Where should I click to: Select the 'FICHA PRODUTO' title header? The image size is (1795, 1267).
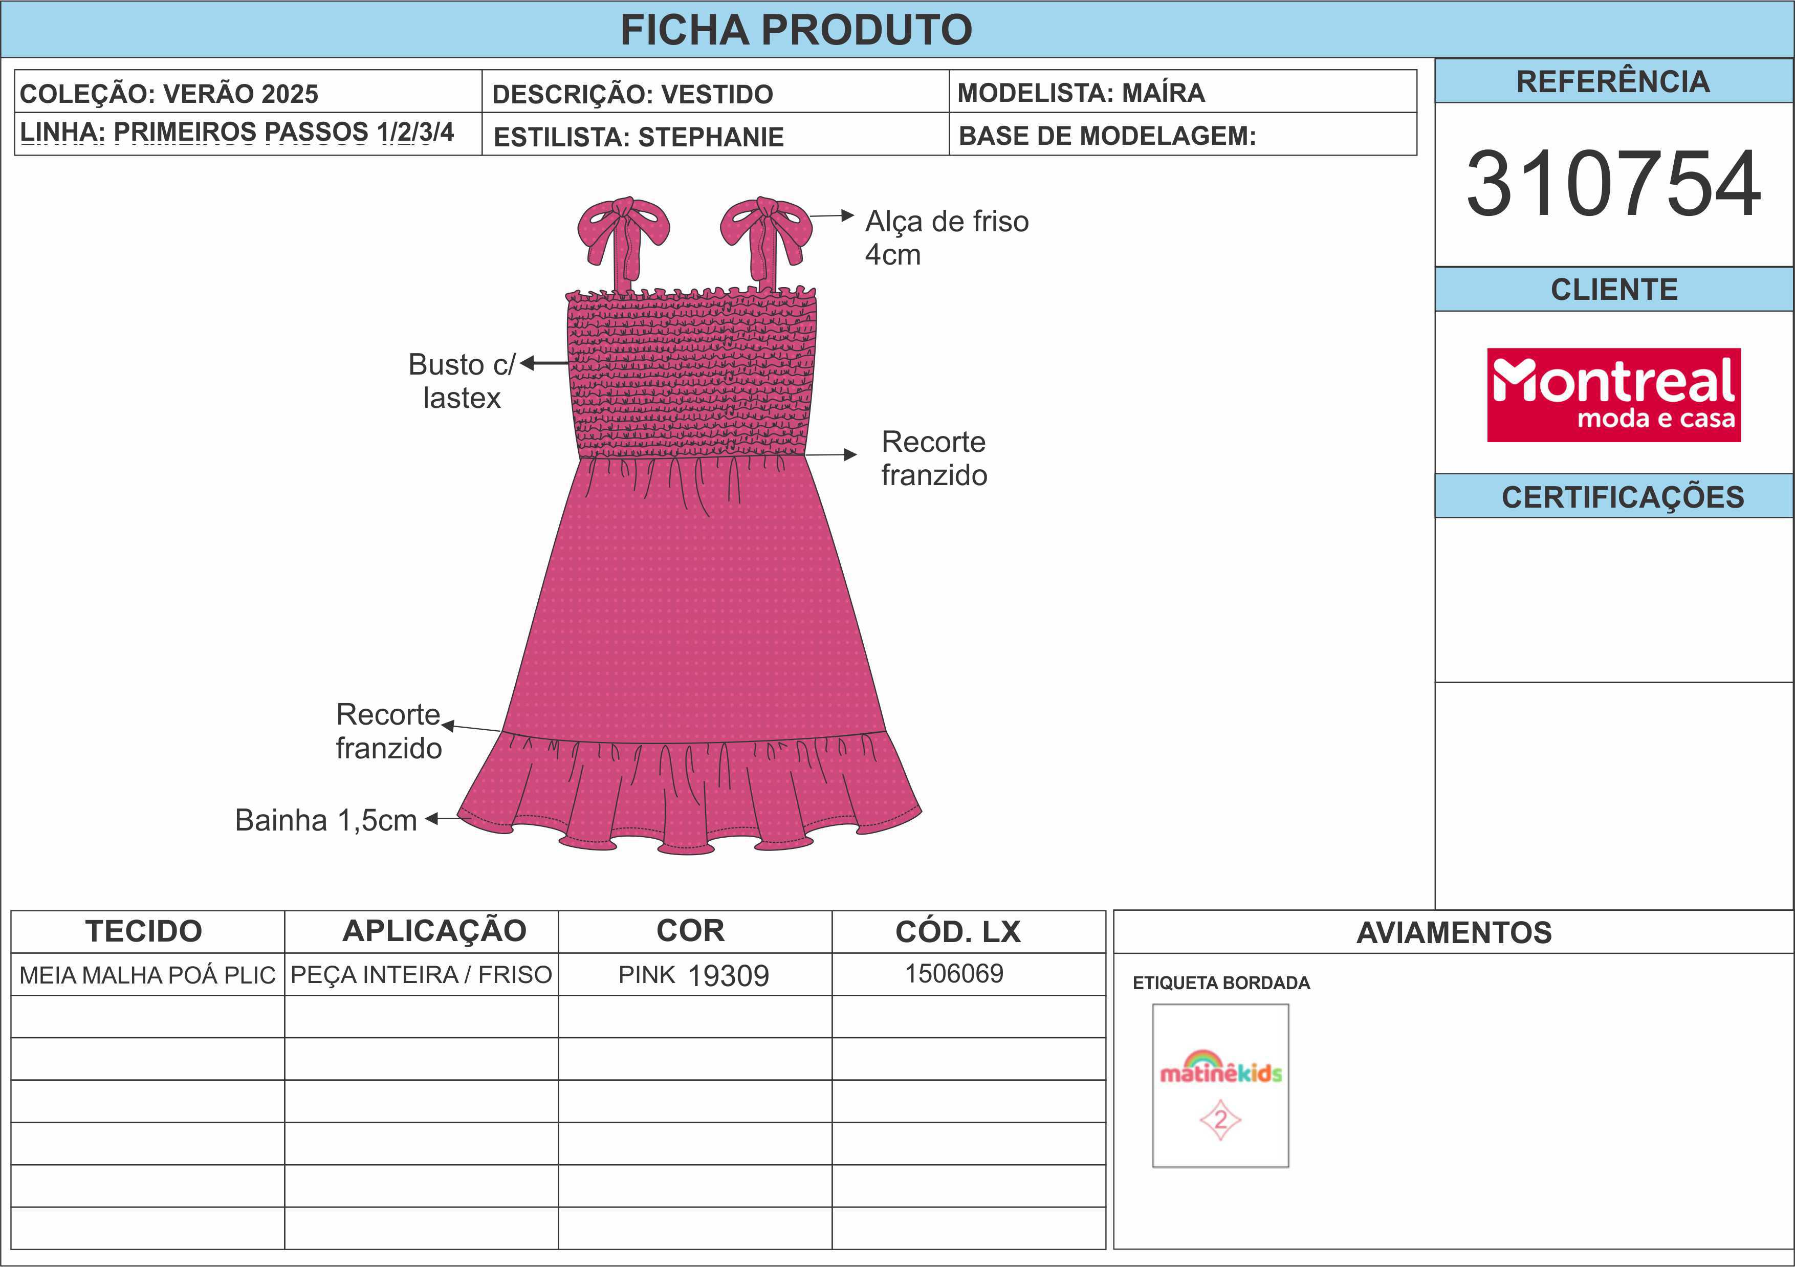(x=796, y=30)
